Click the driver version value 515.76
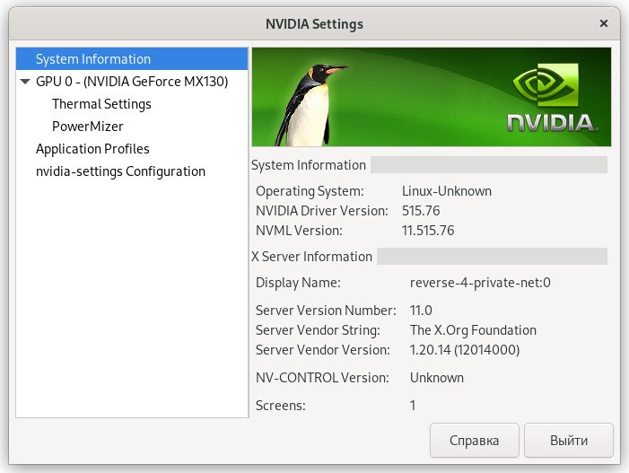629x473 pixels. click(x=421, y=211)
